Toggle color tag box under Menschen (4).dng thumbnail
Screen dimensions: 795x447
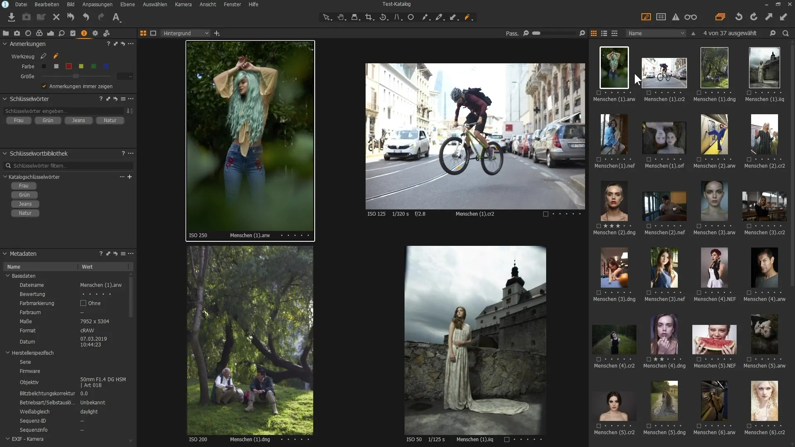[649, 359]
